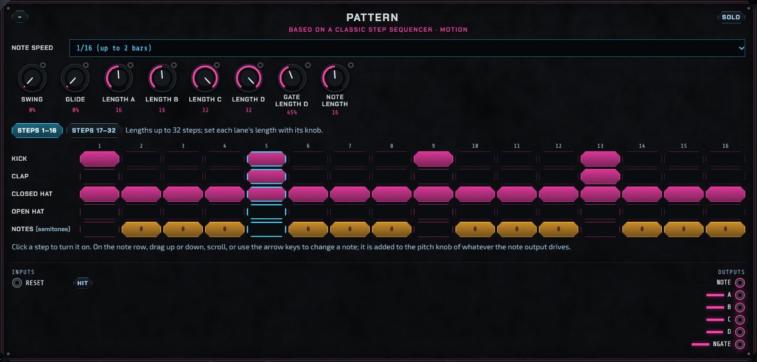
Task: Disable Kick step 9
Action: pos(434,158)
